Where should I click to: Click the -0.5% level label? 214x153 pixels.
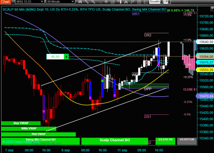(x=187, y=115)
